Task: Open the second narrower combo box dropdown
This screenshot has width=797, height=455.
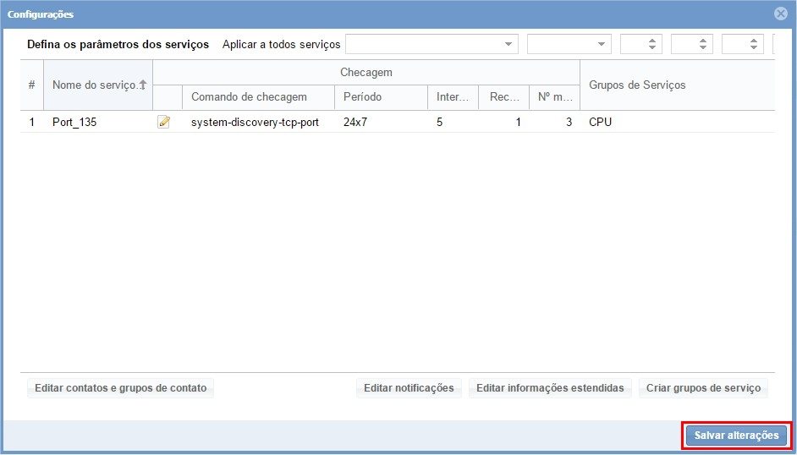Action: (602, 44)
